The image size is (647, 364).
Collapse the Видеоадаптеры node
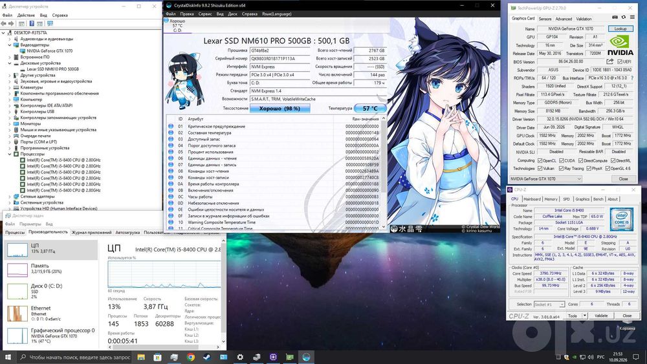click(x=10, y=45)
